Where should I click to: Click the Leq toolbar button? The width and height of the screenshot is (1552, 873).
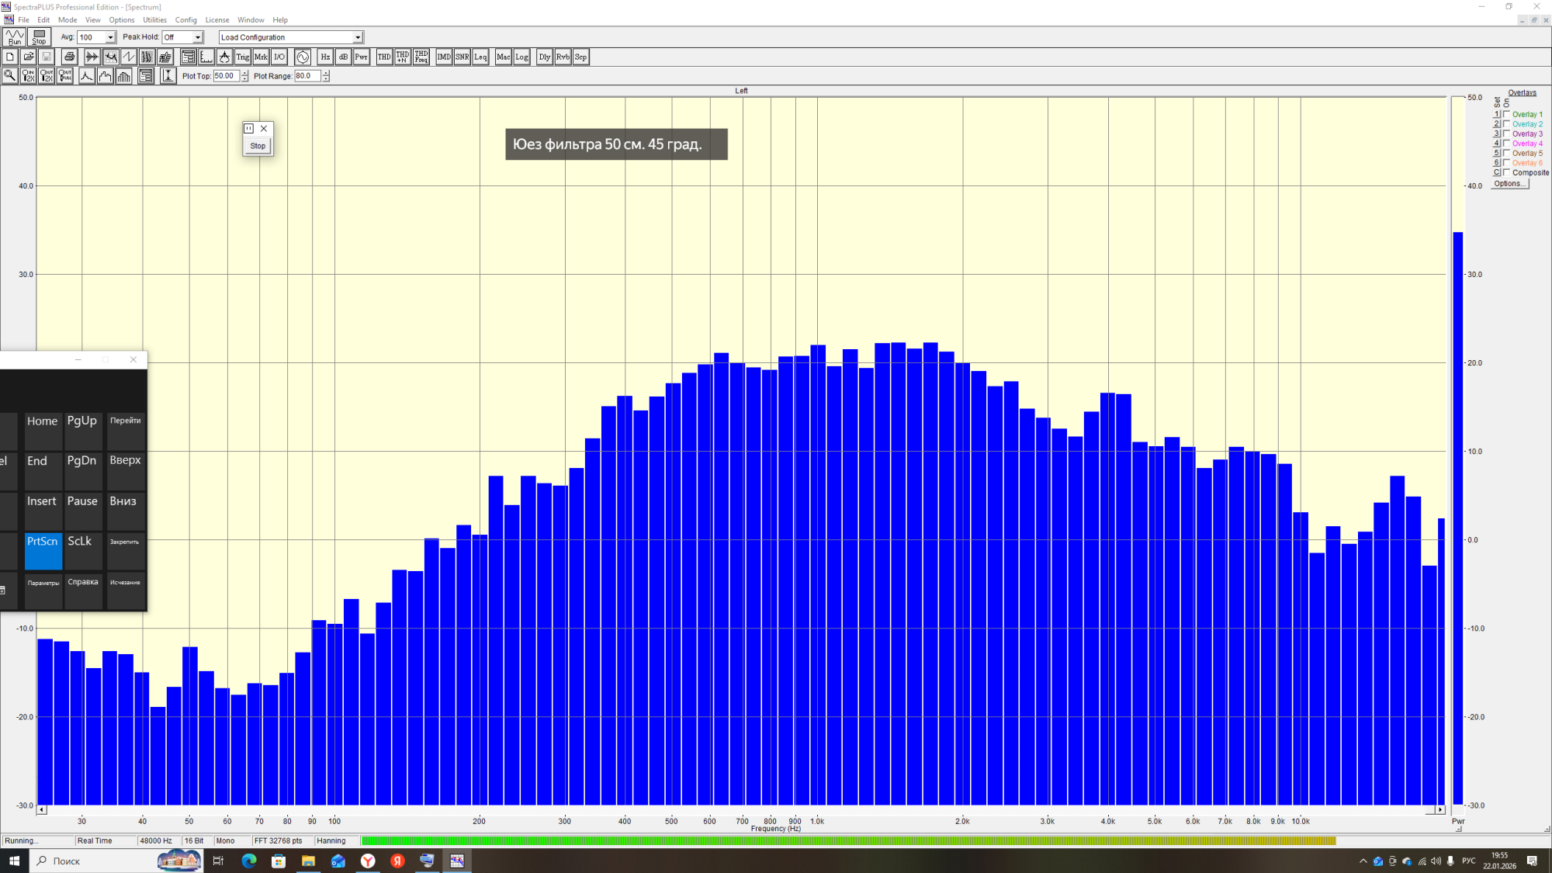pyautogui.click(x=480, y=57)
